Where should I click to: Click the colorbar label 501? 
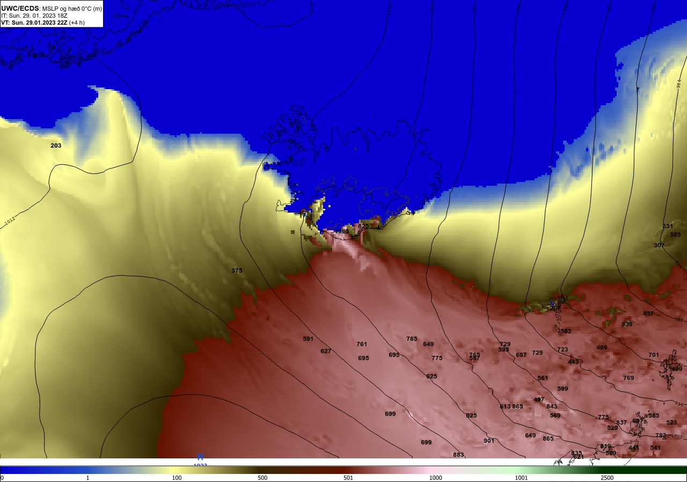pos(348,478)
